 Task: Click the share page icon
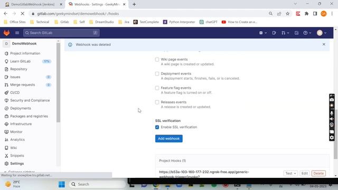279,14
